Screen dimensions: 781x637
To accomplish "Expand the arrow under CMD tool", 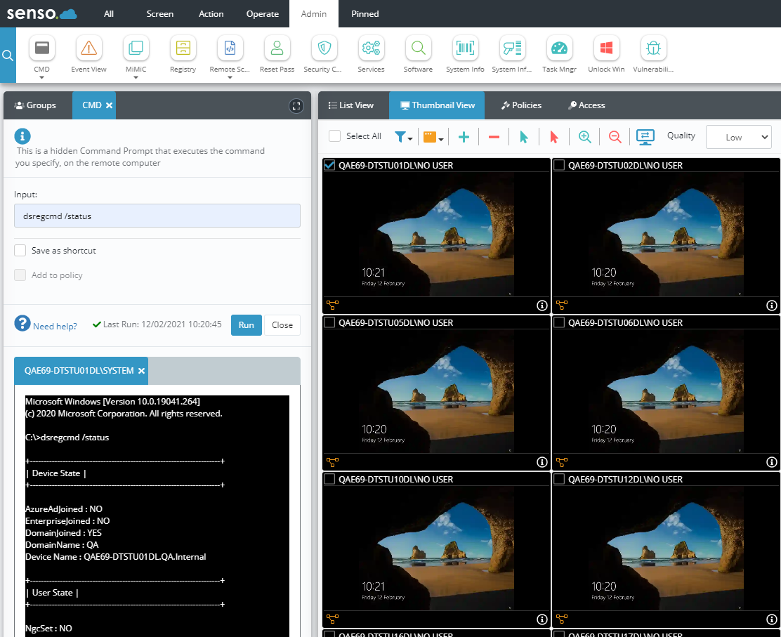I will 42,77.
